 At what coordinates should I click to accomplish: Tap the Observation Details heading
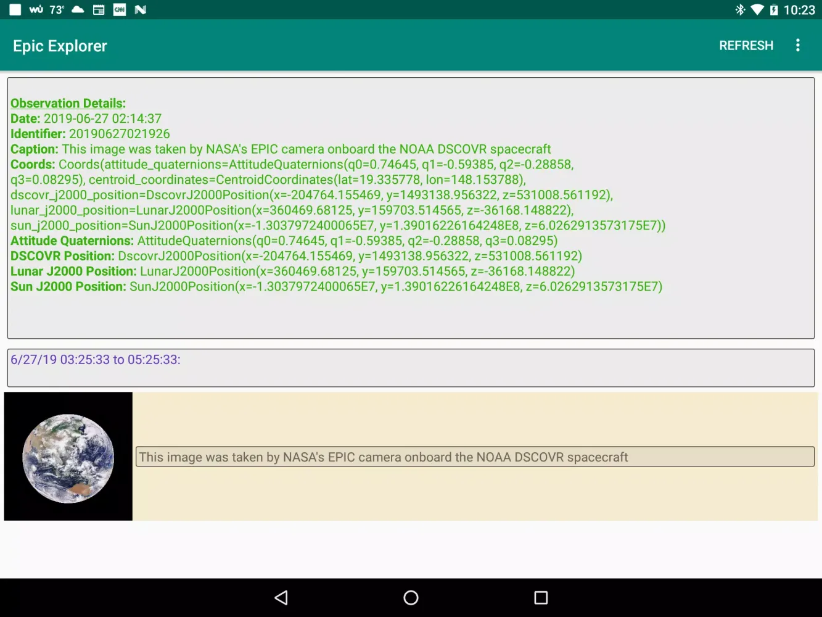point(68,103)
